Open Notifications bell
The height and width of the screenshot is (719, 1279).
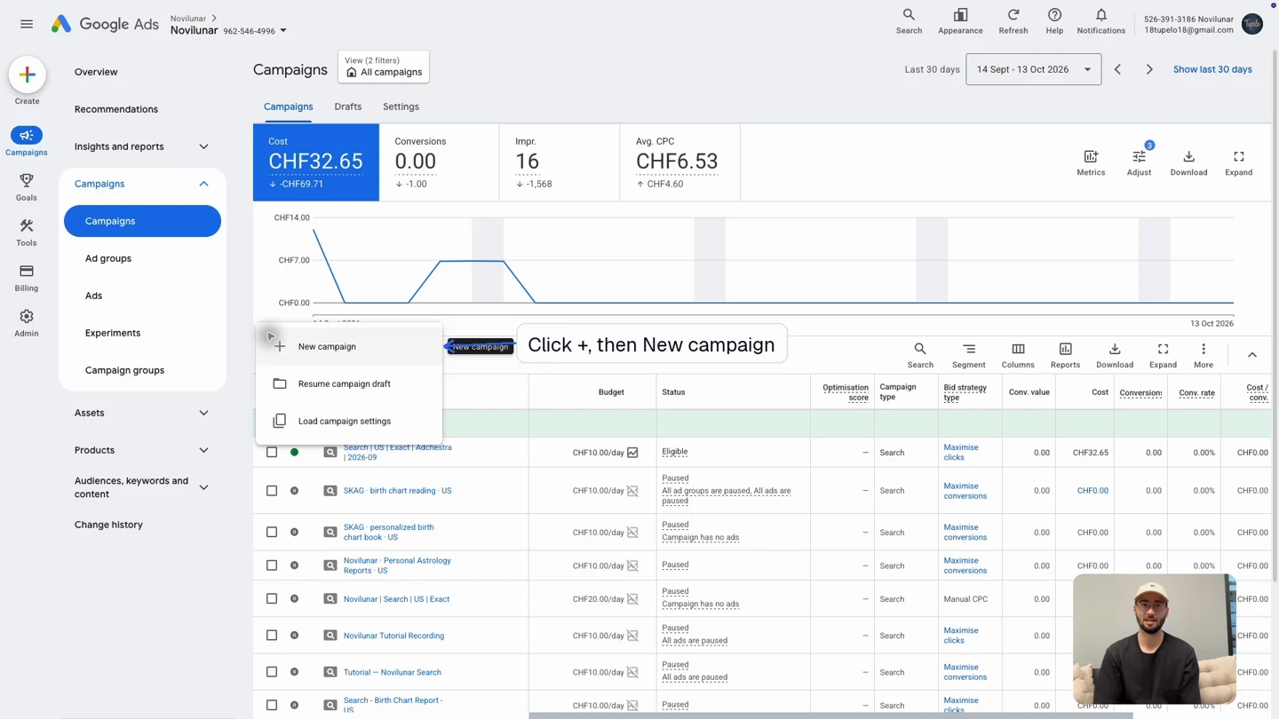(x=1100, y=21)
